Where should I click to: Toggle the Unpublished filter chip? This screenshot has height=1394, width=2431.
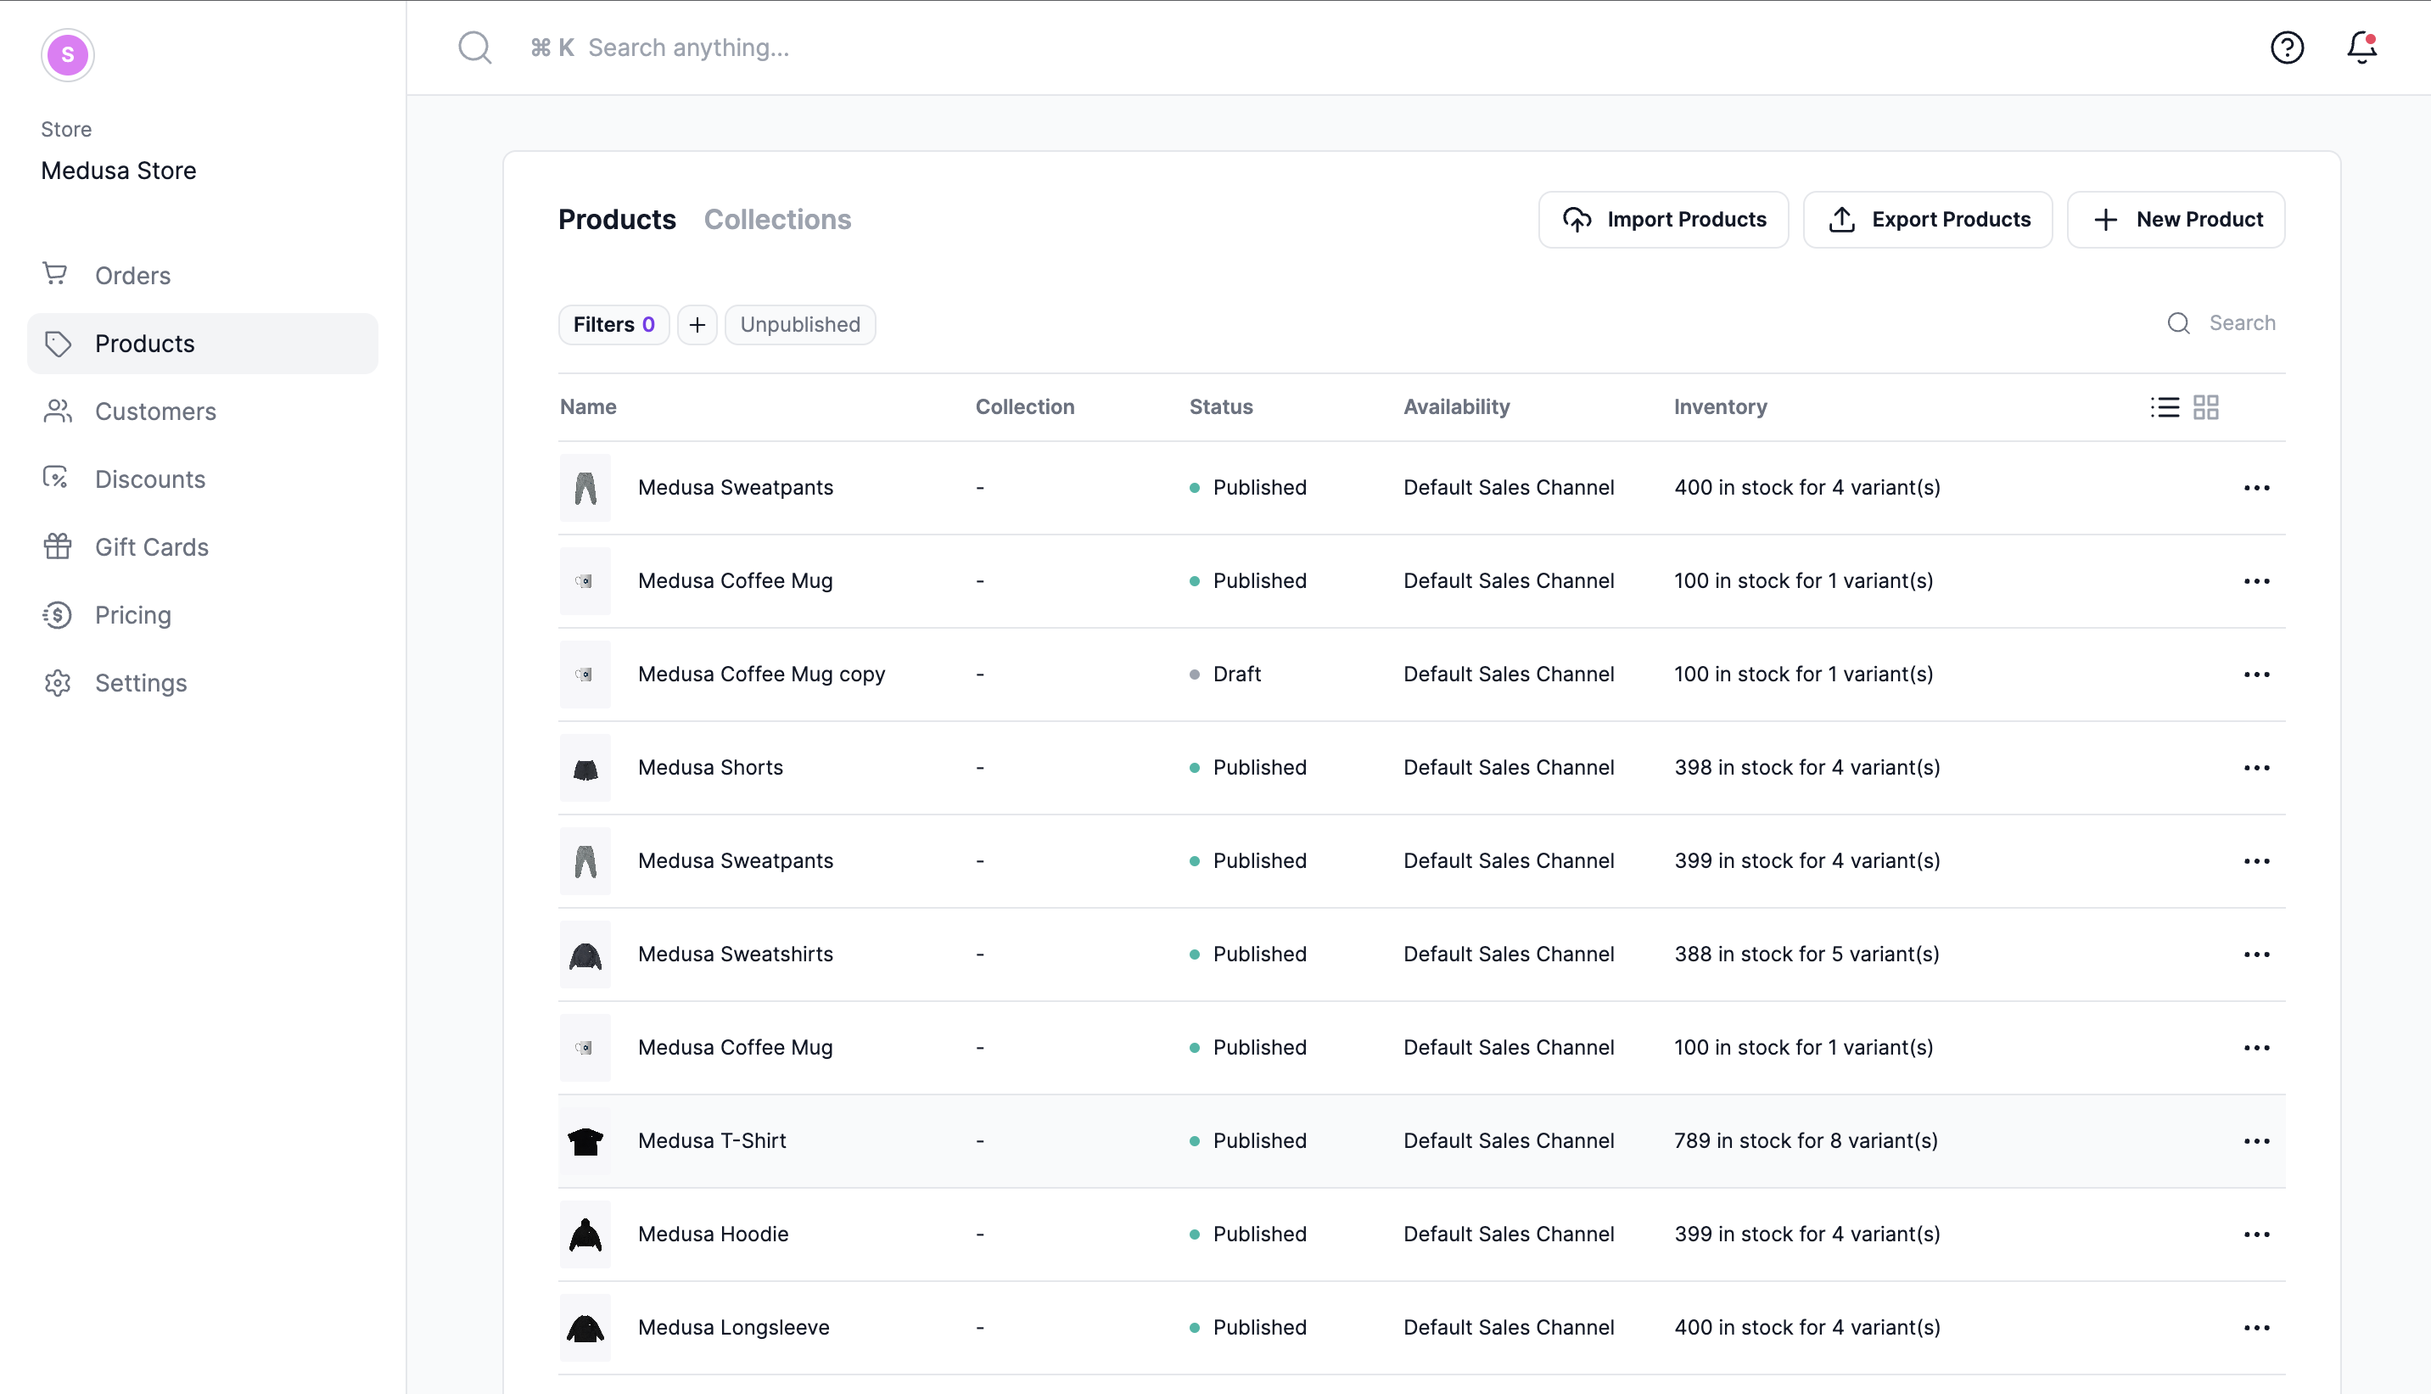click(799, 325)
